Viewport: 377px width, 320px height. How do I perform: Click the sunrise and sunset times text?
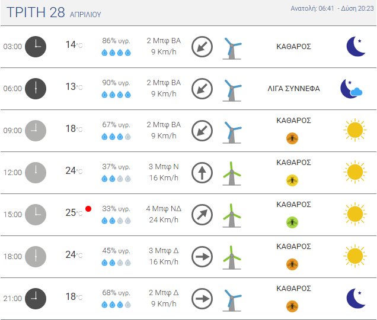(x=333, y=9)
